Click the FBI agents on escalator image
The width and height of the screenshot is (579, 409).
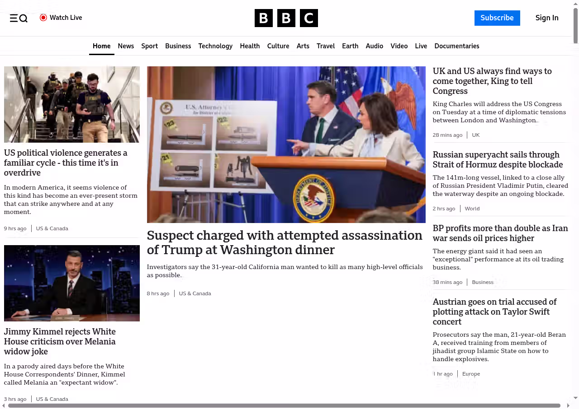pyautogui.click(x=72, y=104)
